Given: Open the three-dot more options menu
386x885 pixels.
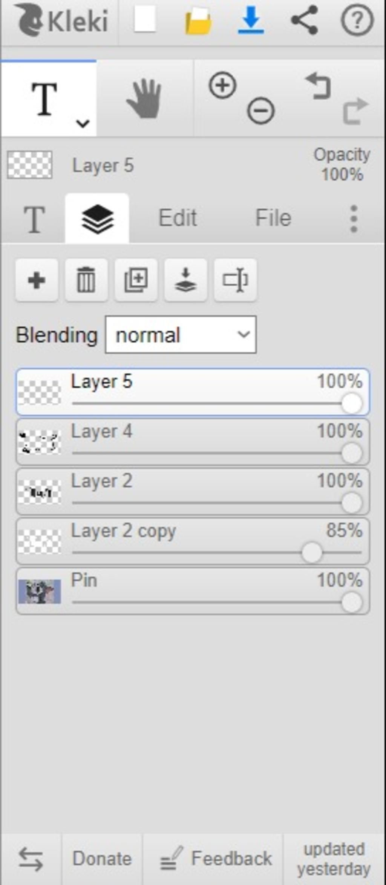Looking at the screenshot, I should 354,219.
